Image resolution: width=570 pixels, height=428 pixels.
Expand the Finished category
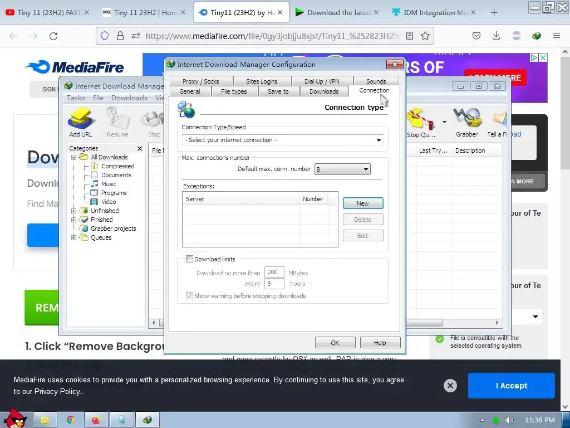point(74,220)
